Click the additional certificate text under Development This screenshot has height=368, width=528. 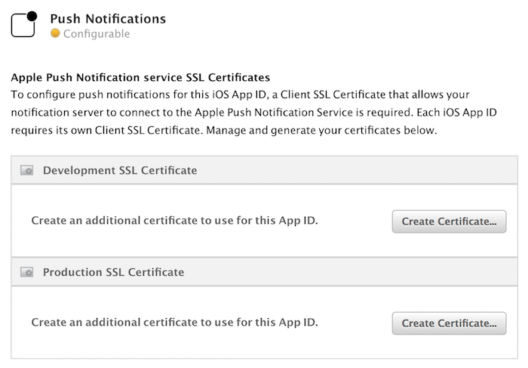(x=174, y=220)
